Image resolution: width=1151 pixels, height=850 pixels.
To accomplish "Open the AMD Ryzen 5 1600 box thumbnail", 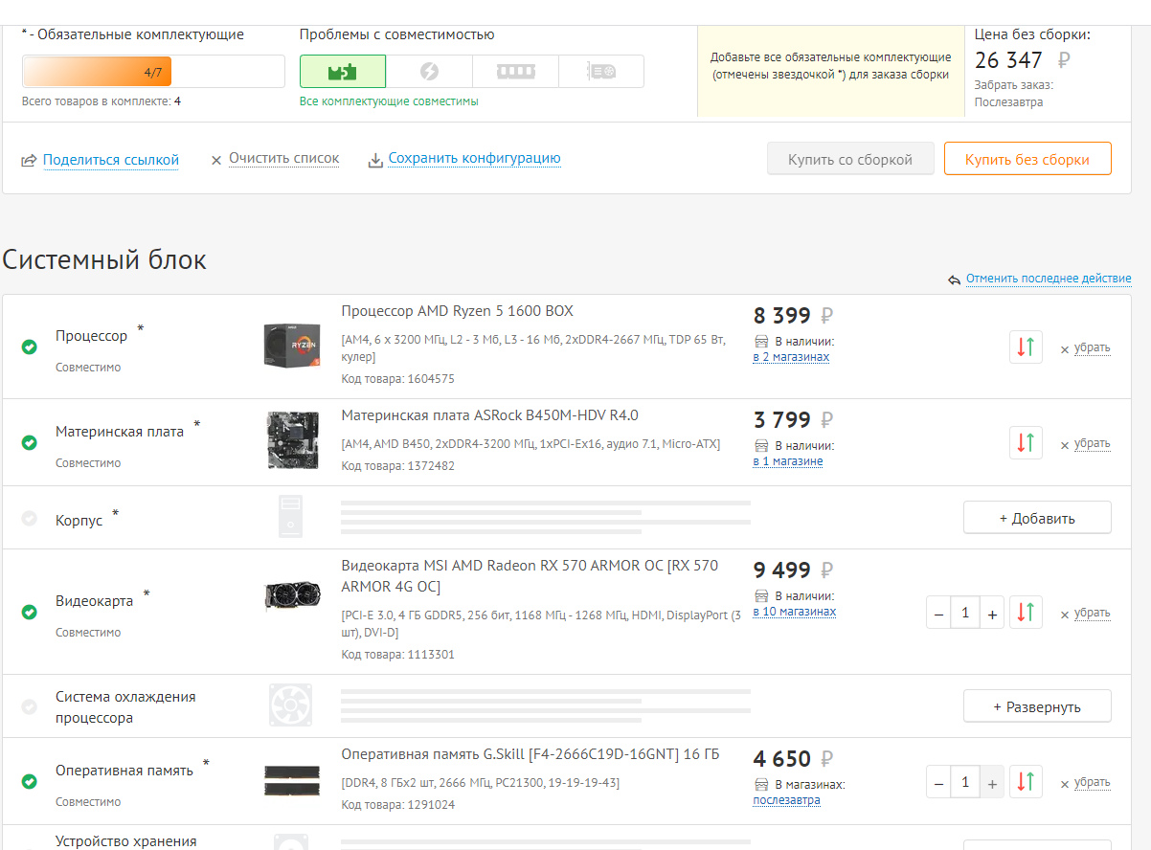I will pyautogui.click(x=292, y=345).
